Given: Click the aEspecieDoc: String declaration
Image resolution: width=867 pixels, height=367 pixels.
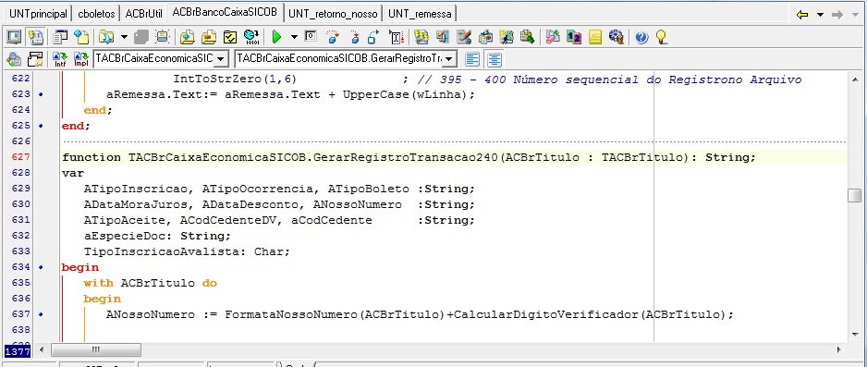Looking at the screenshot, I should click(x=157, y=236).
